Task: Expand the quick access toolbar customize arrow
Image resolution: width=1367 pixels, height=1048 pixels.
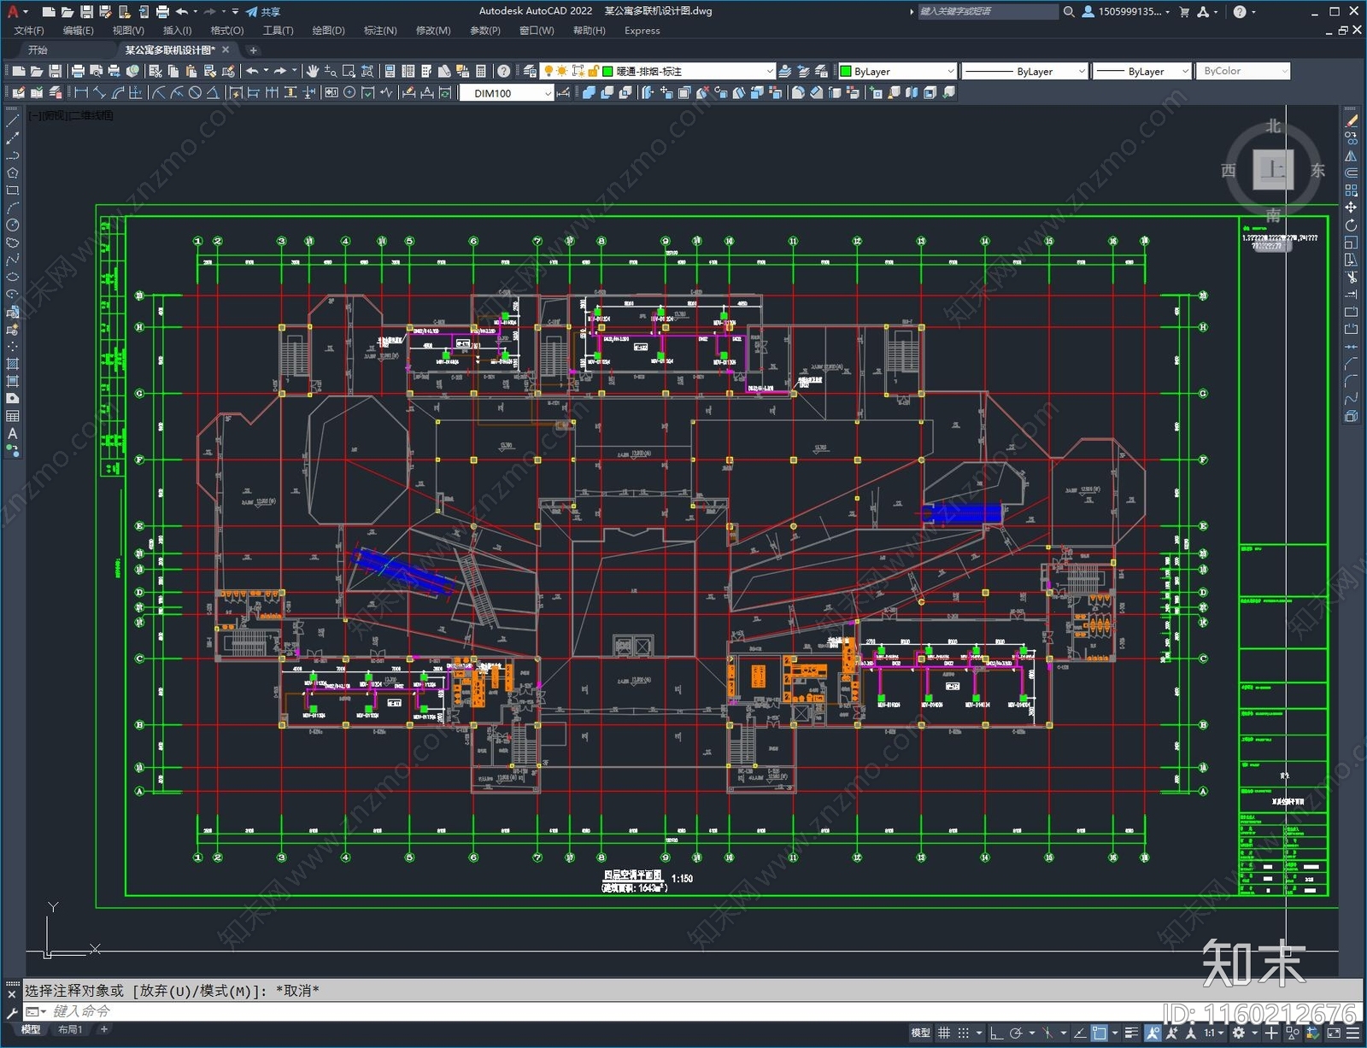Action: pos(235,12)
